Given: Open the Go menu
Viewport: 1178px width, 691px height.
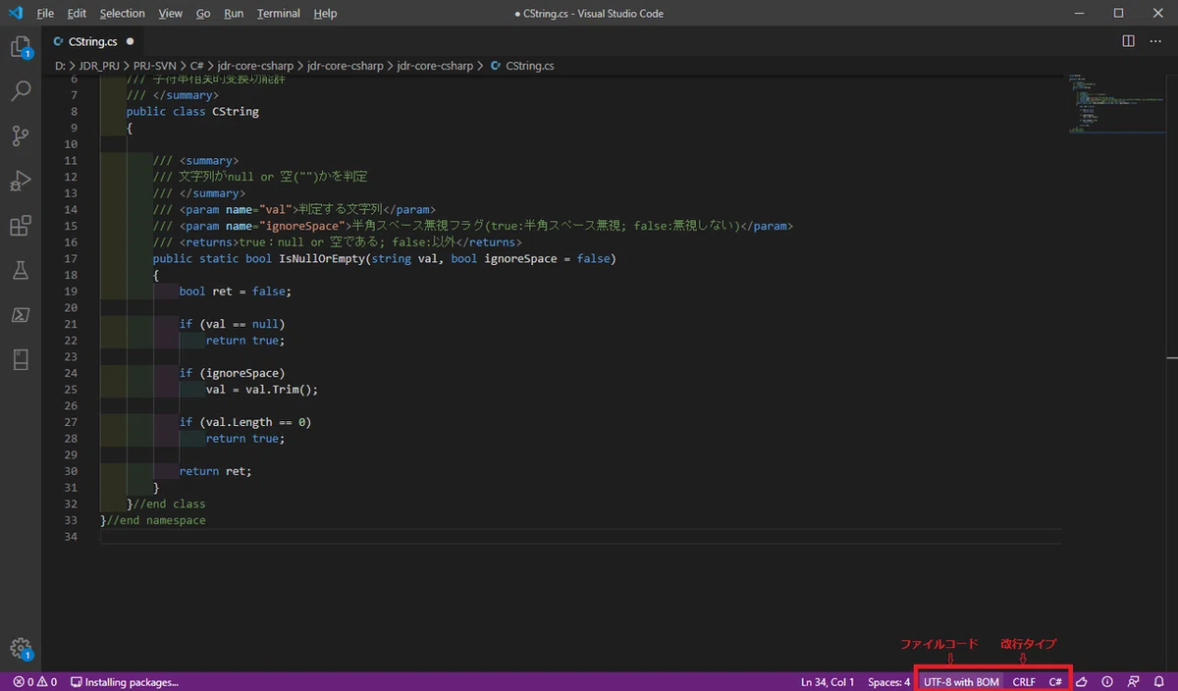Looking at the screenshot, I should [x=203, y=13].
